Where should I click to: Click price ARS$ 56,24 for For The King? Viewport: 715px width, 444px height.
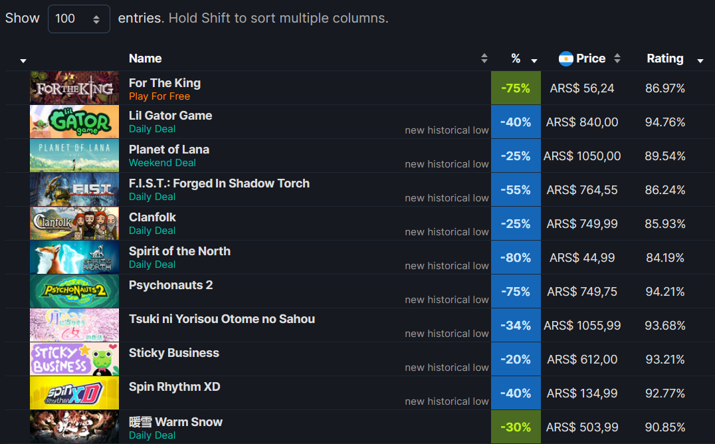pos(582,88)
